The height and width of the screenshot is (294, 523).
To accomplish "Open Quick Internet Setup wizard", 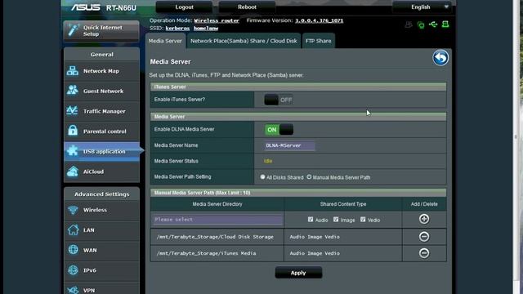I will coord(101,31).
